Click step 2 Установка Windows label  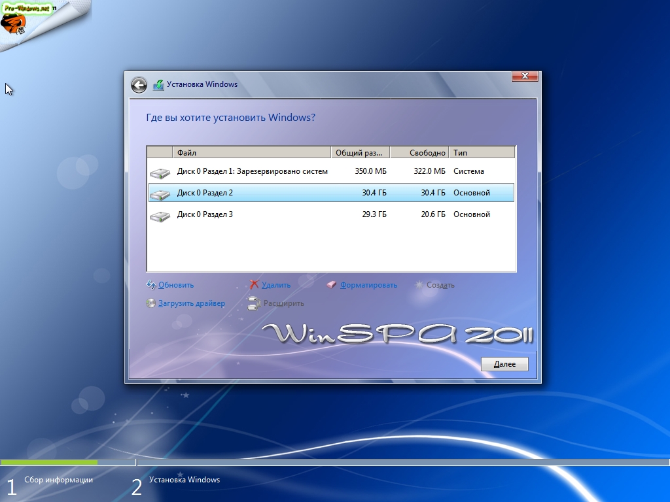[x=185, y=480]
